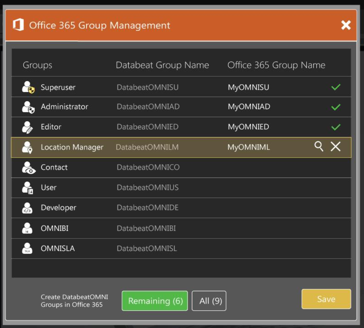The width and height of the screenshot is (364, 328).
Task: Select the Developer row label
Action: tap(58, 208)
